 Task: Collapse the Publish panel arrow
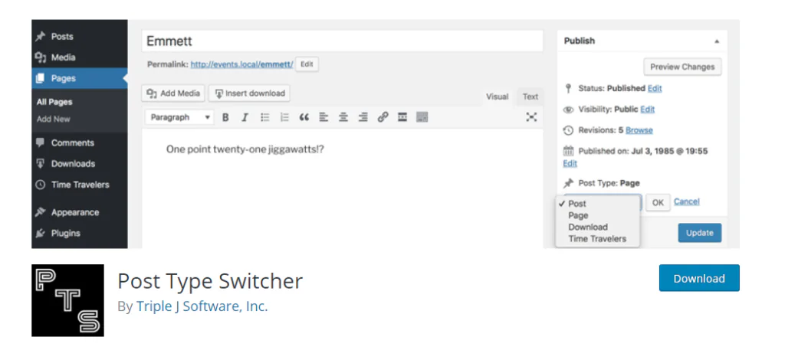(x=717, y=41)
